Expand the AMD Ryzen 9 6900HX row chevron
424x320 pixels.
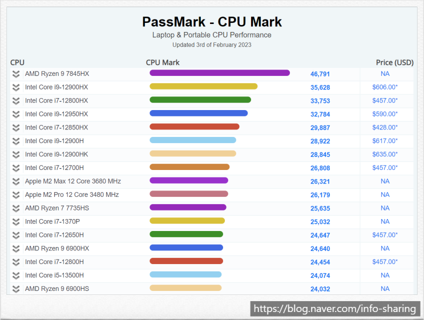(16, 249)
